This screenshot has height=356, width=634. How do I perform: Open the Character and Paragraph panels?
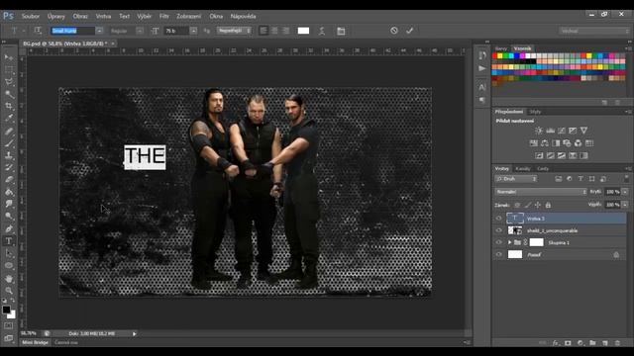[x=341, y=31]
